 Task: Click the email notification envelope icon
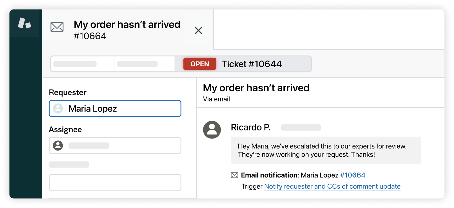(234, 175)
